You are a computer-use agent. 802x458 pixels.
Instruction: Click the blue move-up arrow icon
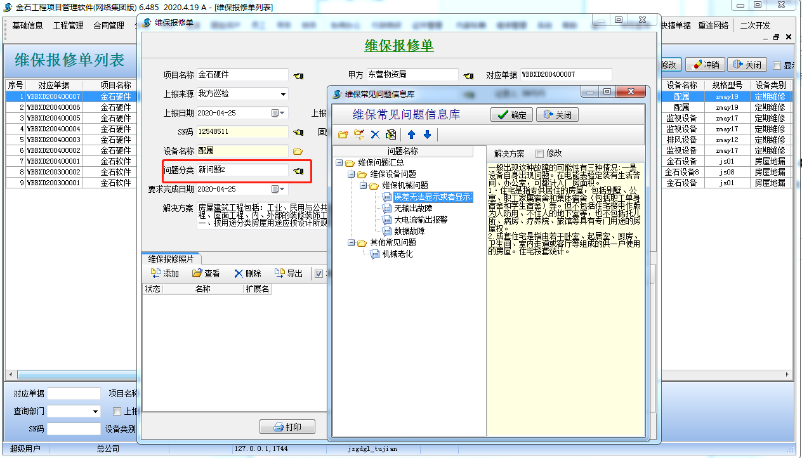(412, 134)
